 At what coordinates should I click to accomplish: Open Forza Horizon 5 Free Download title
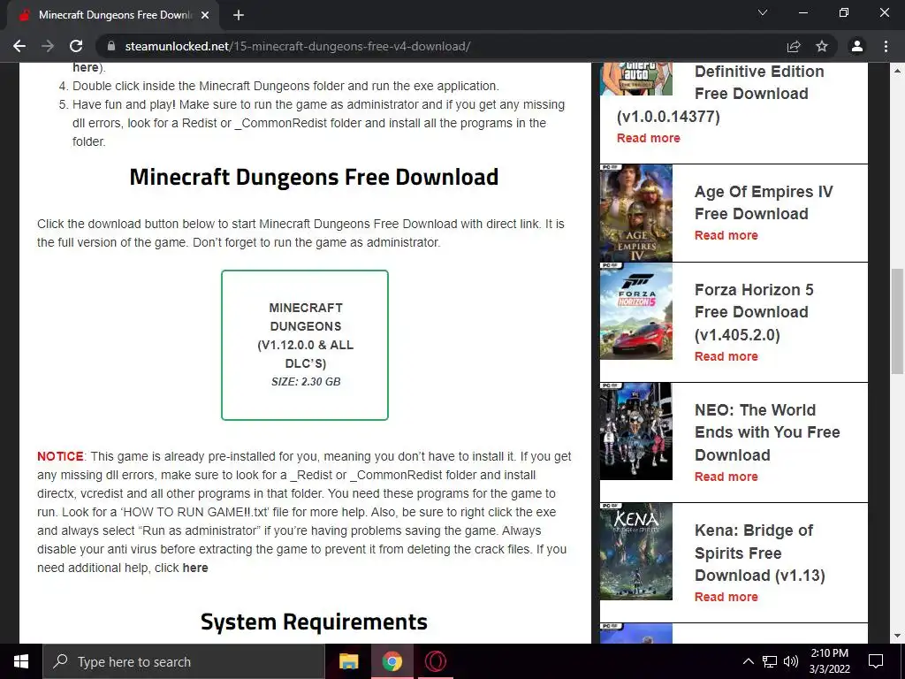[x=754, y=312]
